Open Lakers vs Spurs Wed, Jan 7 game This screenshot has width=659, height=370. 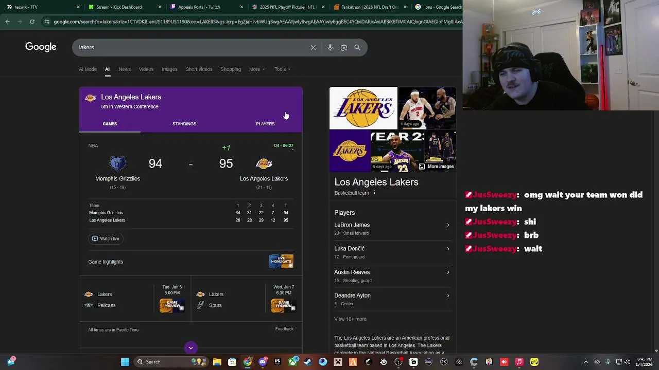[x=246, y=300]
